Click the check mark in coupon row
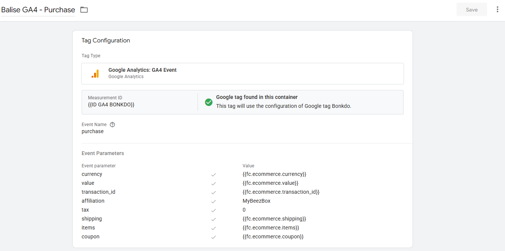The image size is (505, 251). coord(214,237)
